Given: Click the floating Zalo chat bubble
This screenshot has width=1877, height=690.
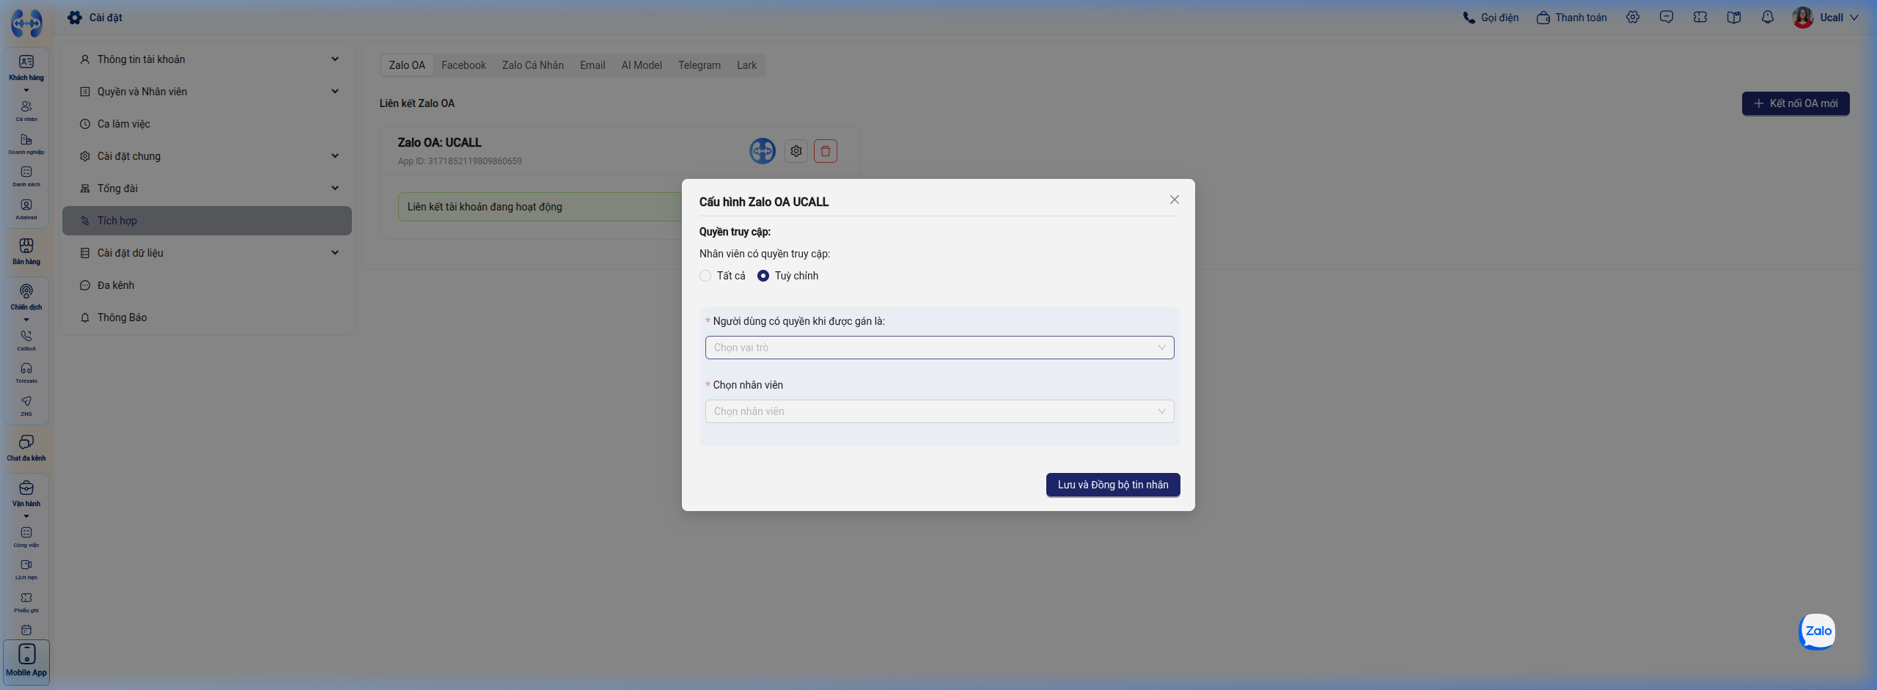Looking at the screenshot, I should (1818, 631).
